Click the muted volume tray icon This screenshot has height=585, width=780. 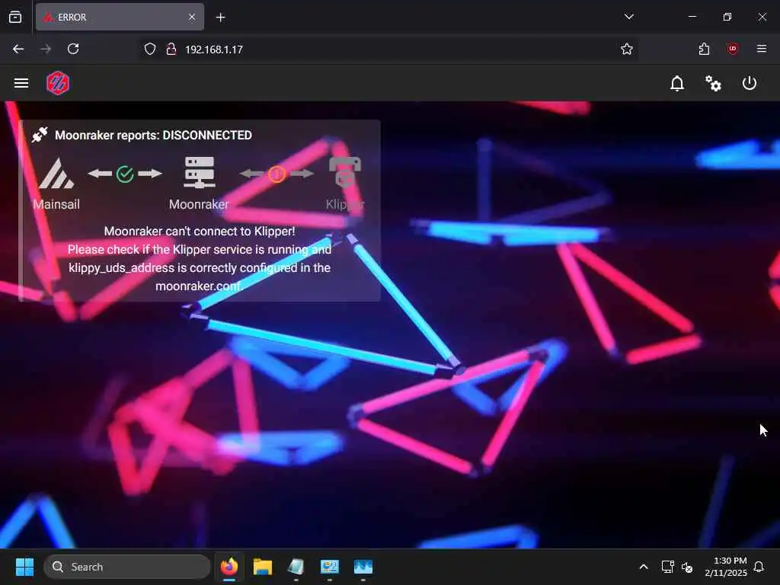[688, 567]
